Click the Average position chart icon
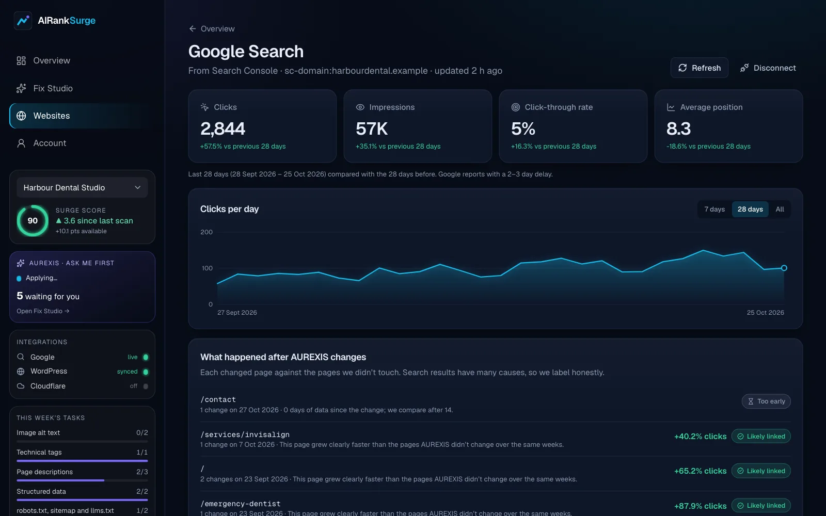 [x=671, y=107]
